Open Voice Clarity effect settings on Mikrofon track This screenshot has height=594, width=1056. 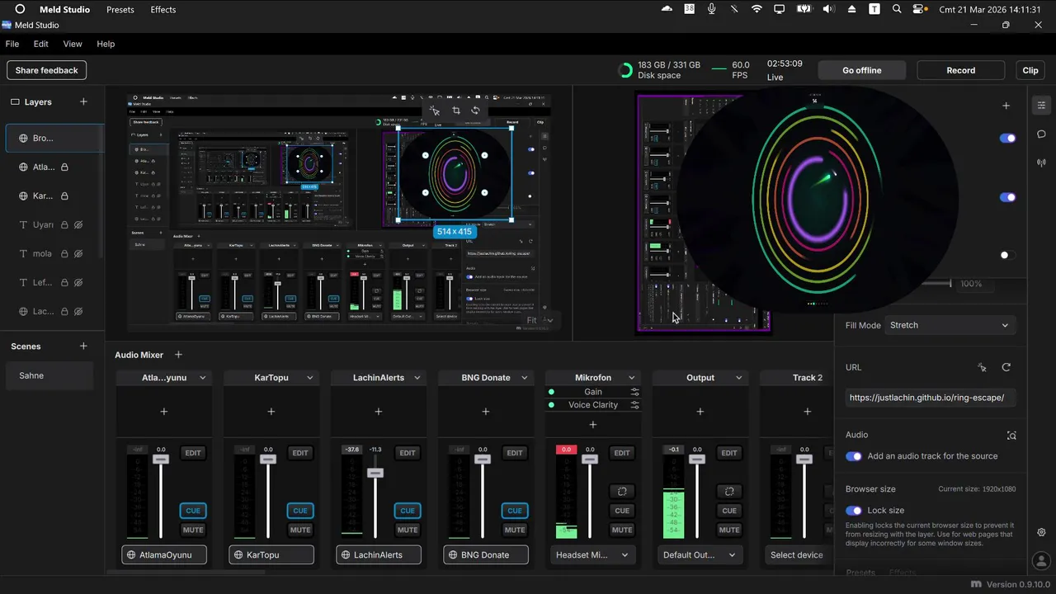[x=634, y=405]
